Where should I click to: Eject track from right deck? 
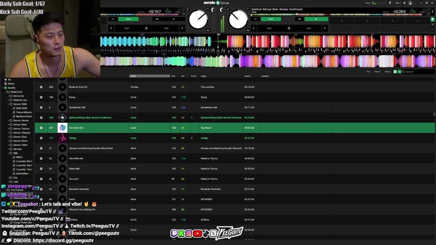point(248,30)
